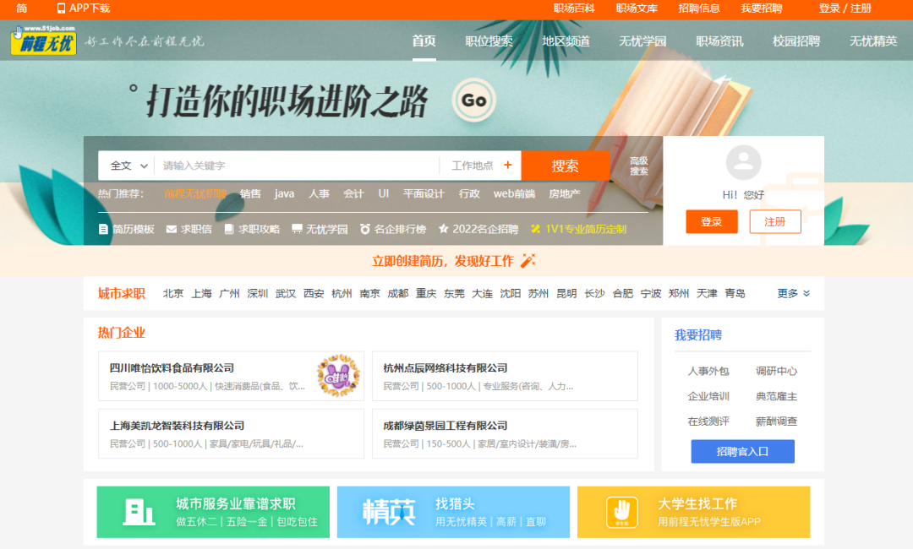Click 在线测评 in 我要招聘 panel
The height and width of the screenshot is (549, 913).
click(x=708, y=421)
